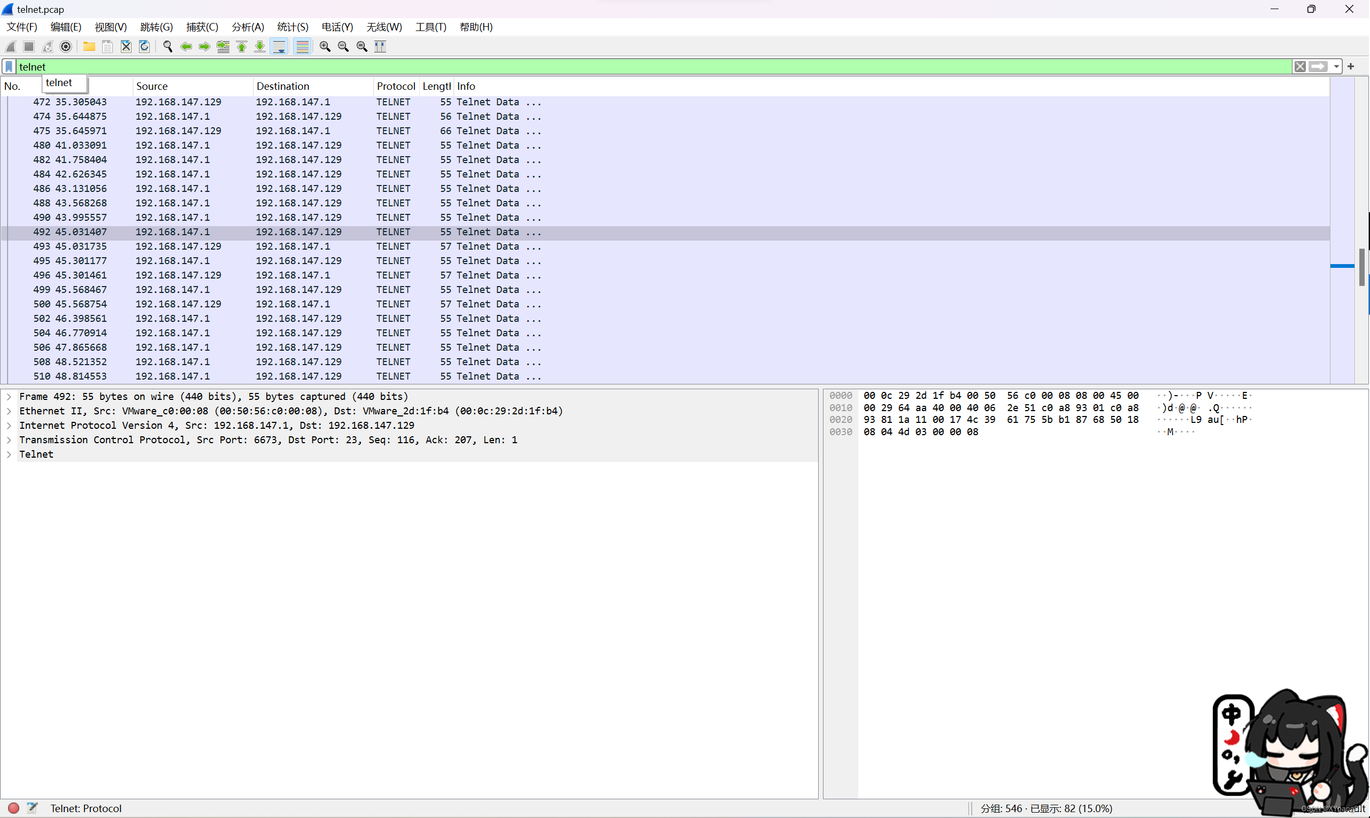
Task: Open the capture options gear
Action: click(66, 47)
